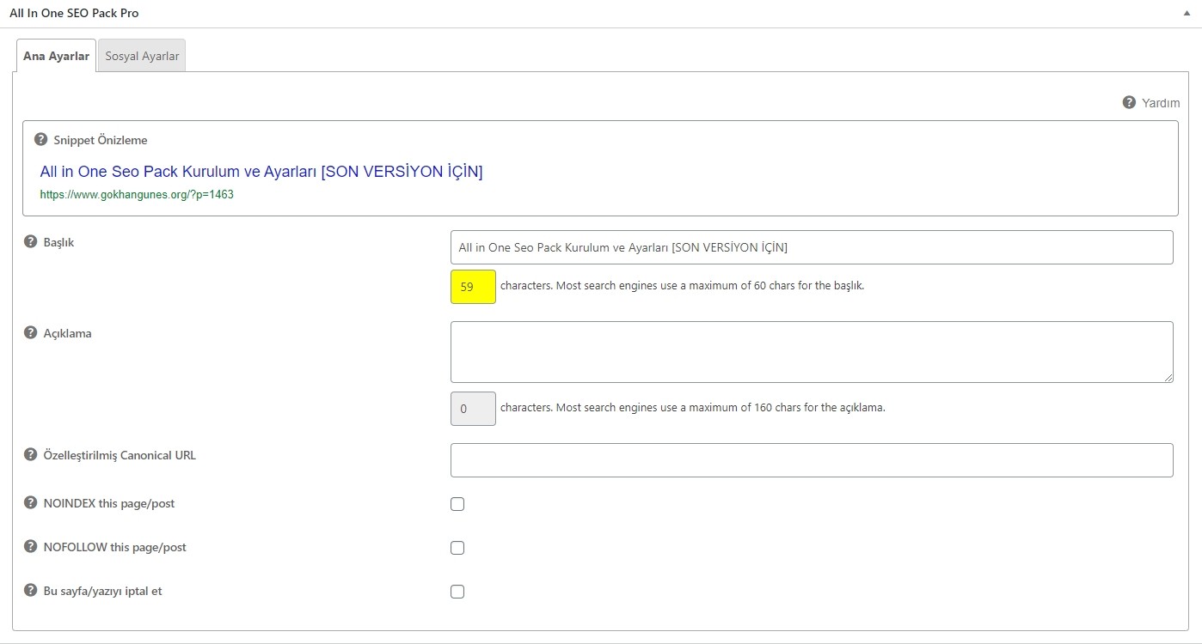
Task: Click help icon beside Açıklama label
Action: [x=30, y=332]
